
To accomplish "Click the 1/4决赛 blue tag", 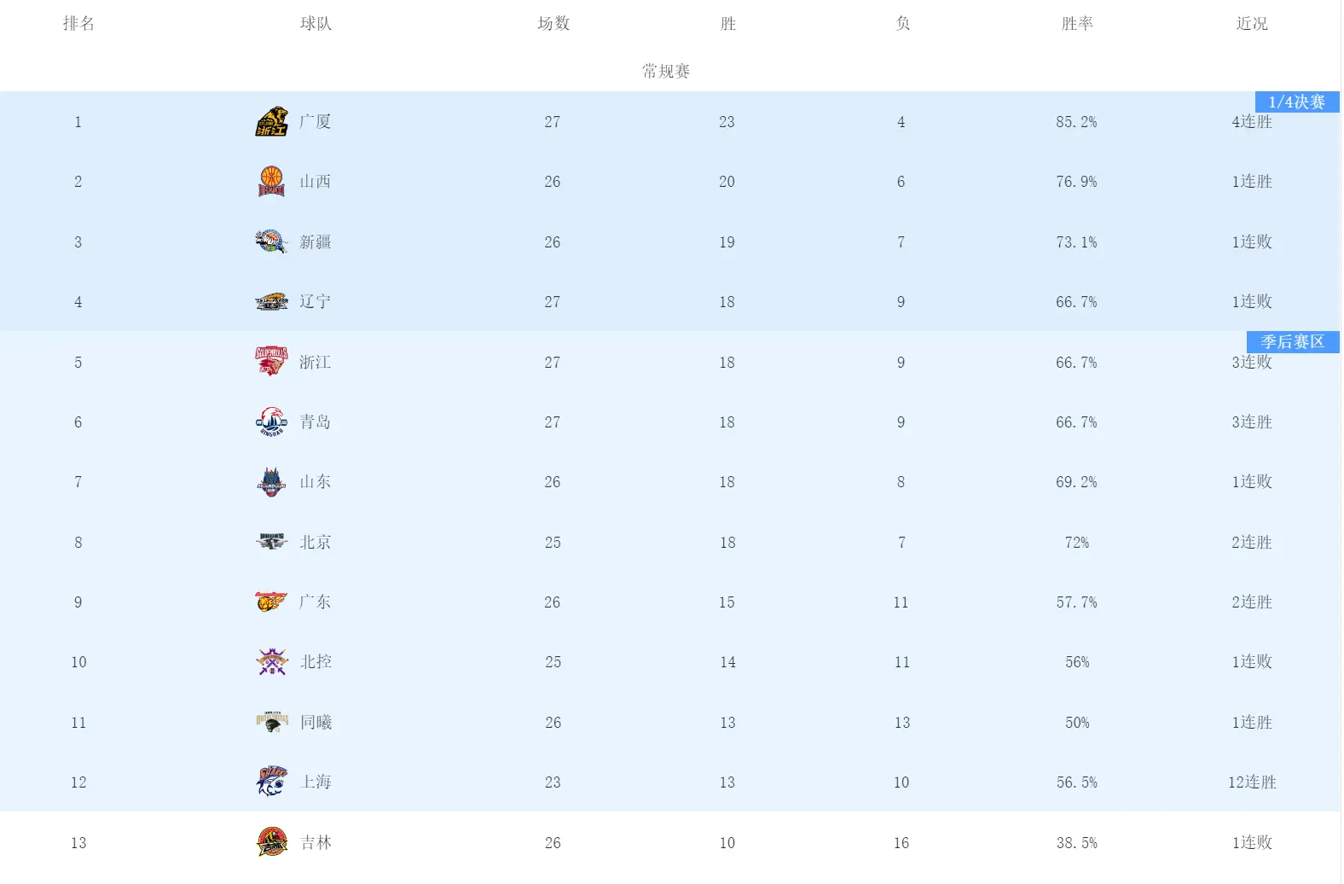I will 1297,102.
